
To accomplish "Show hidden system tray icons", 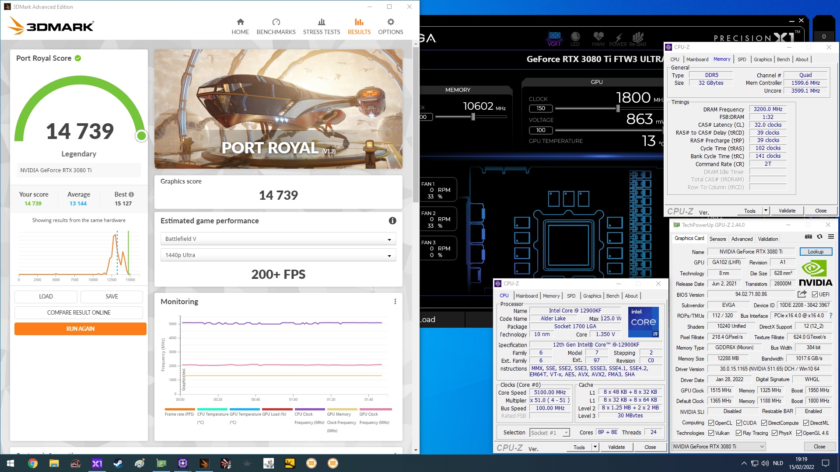I will (744, 463).
